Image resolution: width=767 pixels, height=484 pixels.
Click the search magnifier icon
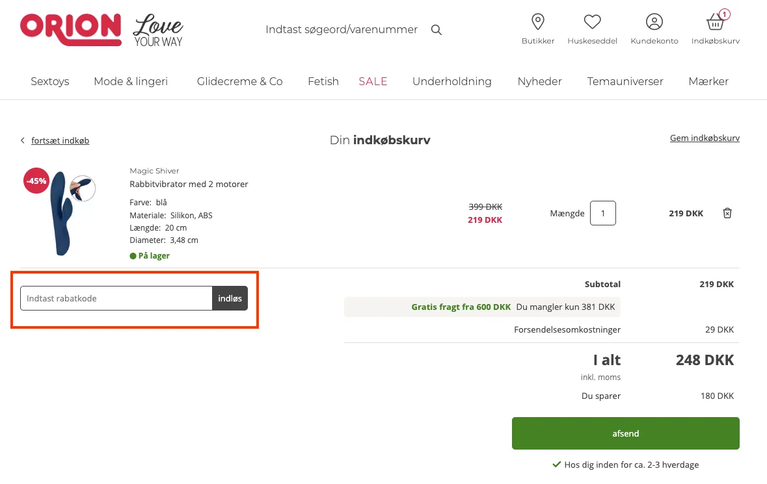[437, 30]
